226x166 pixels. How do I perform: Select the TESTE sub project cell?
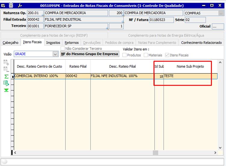190,76
